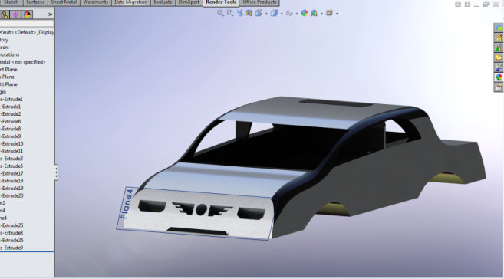This screenshot has width=504, height=279.
Task: Switch to the DimXpert tab
Action: coord(189,2)
